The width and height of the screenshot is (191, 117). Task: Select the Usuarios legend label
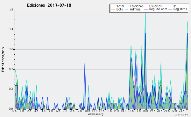pyautogui.click(x=155, y=6)
